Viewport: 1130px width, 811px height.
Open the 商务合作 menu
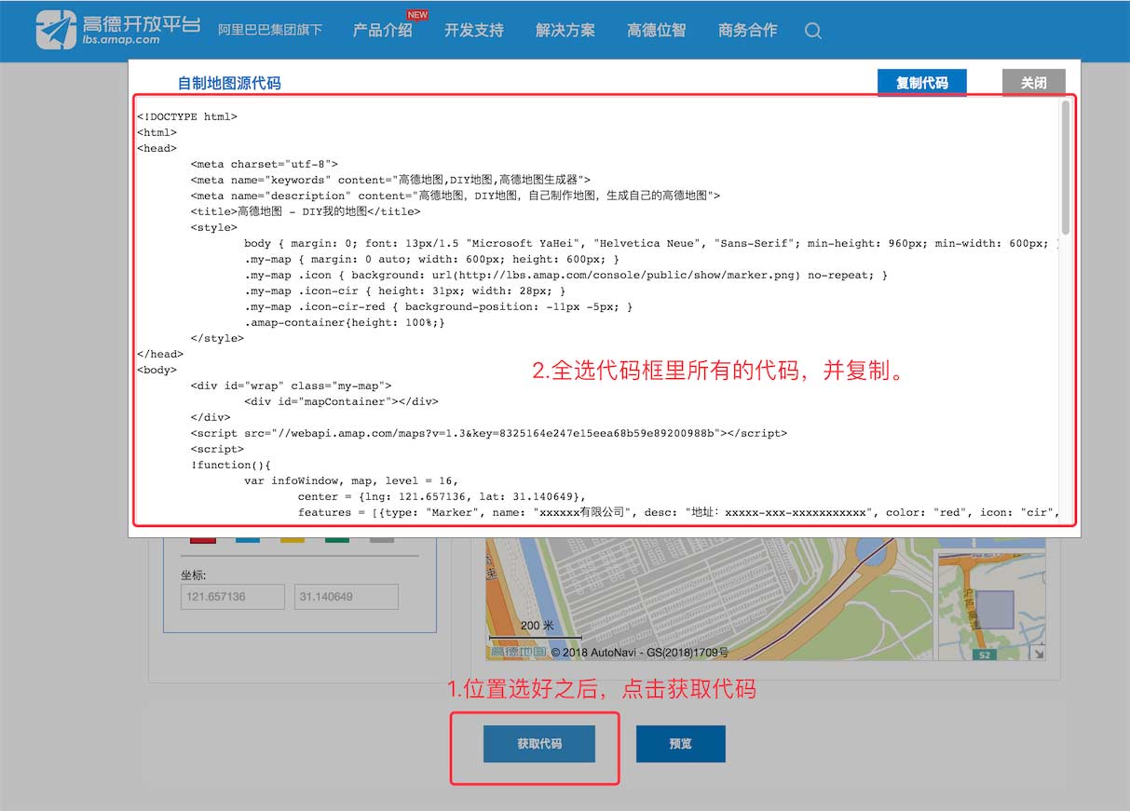[747, 31]
